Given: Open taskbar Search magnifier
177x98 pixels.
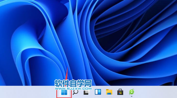Looking at the screenshot, I should coord(75,92).
